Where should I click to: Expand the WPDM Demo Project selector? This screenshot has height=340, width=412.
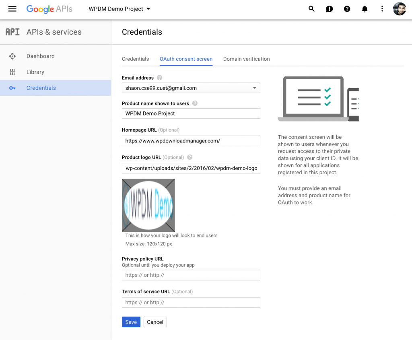119,9
